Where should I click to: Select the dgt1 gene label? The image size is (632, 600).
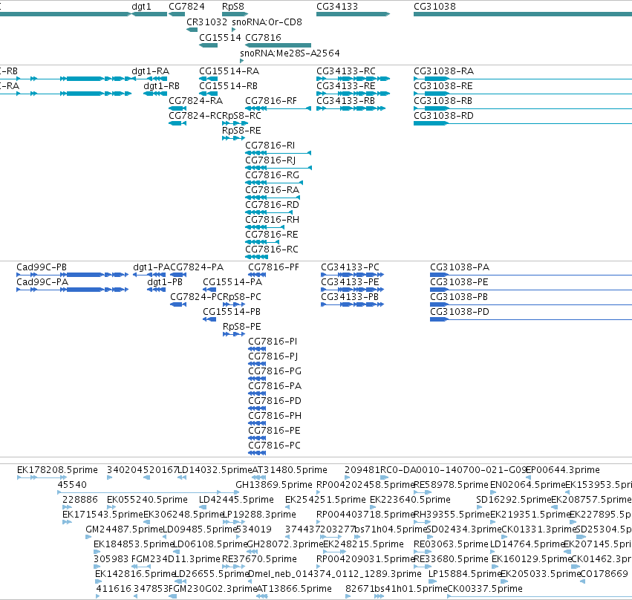pos(141,7)
